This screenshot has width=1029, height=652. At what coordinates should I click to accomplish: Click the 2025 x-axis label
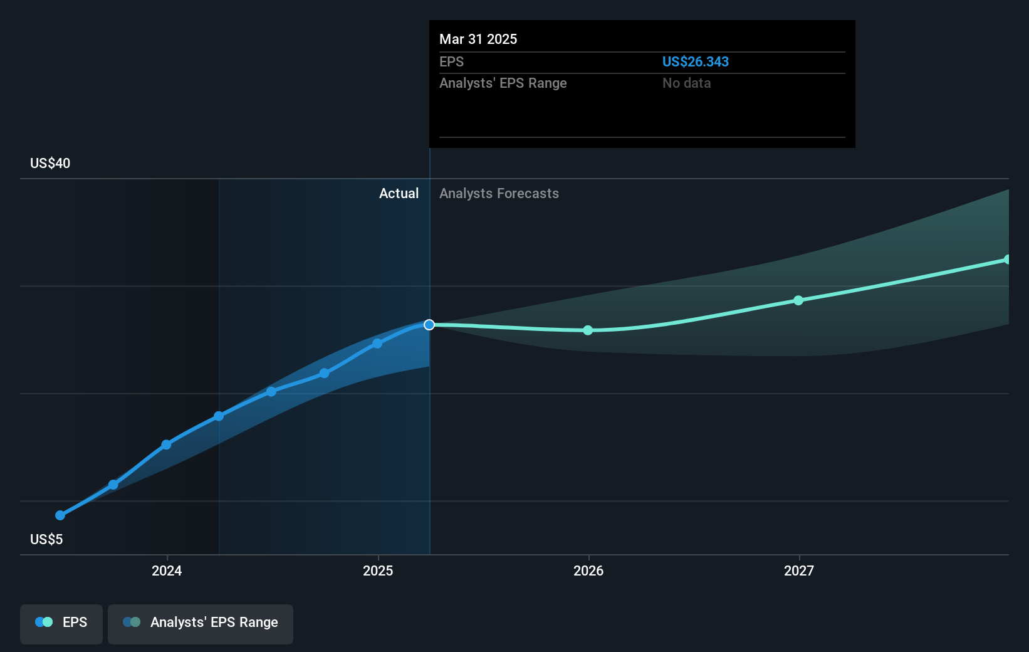(378, 570)
